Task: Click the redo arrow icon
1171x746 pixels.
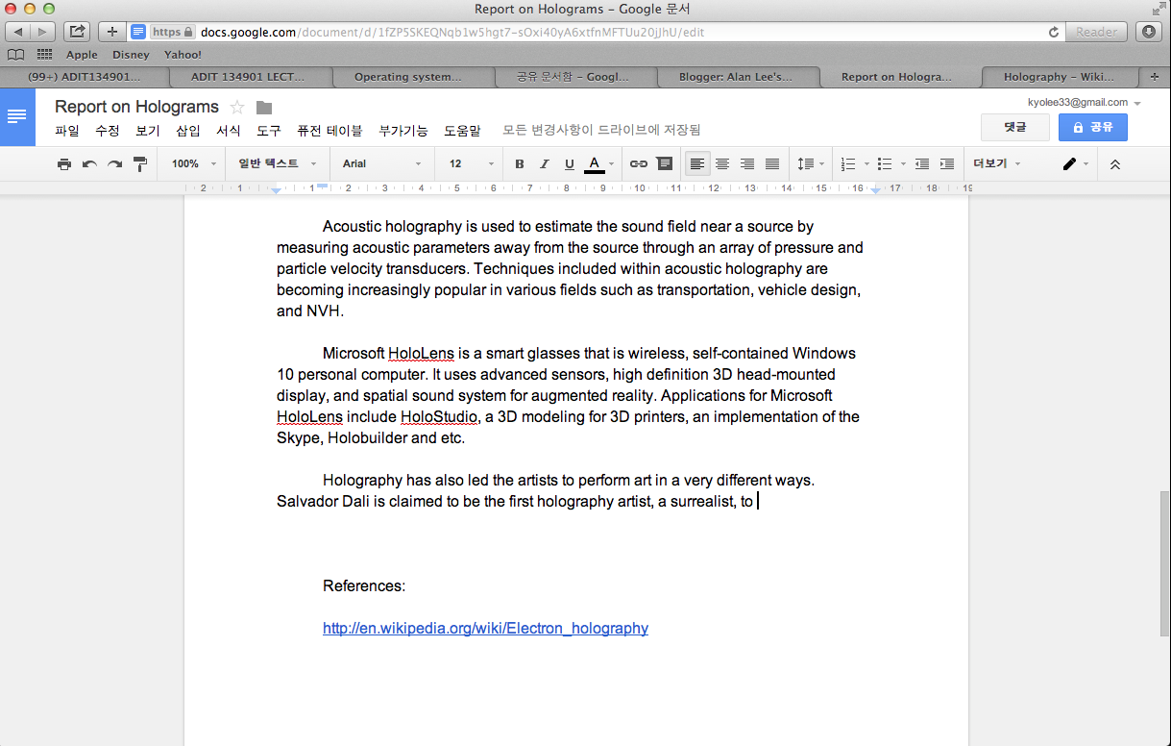Action: [x=114, y=164]
